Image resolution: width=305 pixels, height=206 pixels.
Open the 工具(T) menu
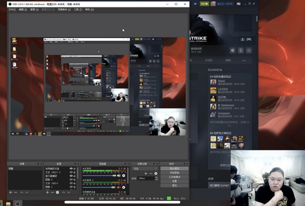coord(78,10)
